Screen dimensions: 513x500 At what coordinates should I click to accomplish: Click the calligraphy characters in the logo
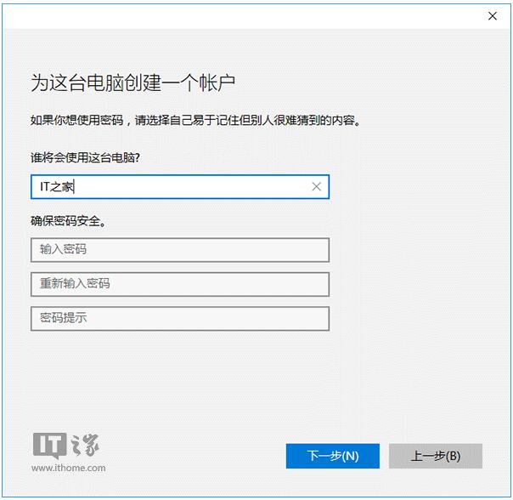point(85,445)
